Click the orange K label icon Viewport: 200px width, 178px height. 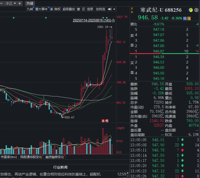(x=132, y=9)
